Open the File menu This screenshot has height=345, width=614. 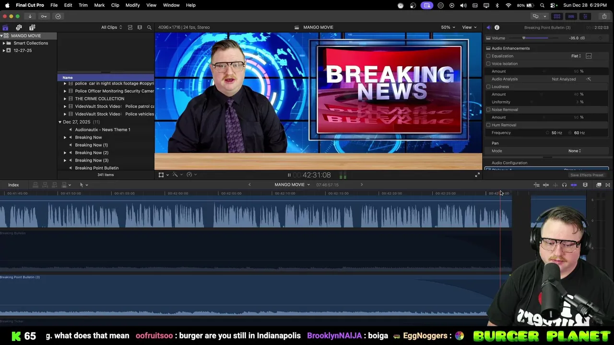click(x=54, y=5)
